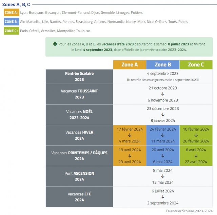Click the Calendrier Scolaire 2023-2024 caption

[x=189, y=211]
